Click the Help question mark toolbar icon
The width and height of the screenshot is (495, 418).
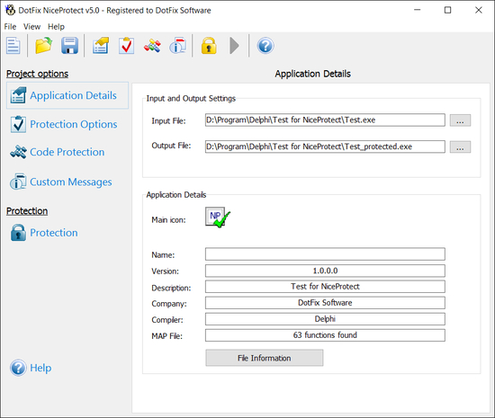265,46
